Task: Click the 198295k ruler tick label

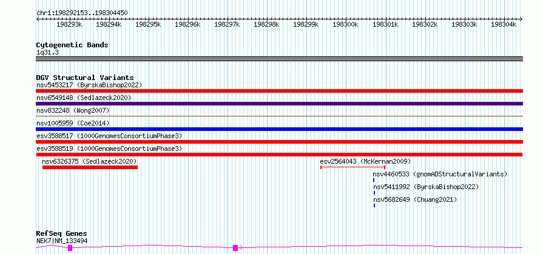Action: pyautogui.click(x=149, y=24)
